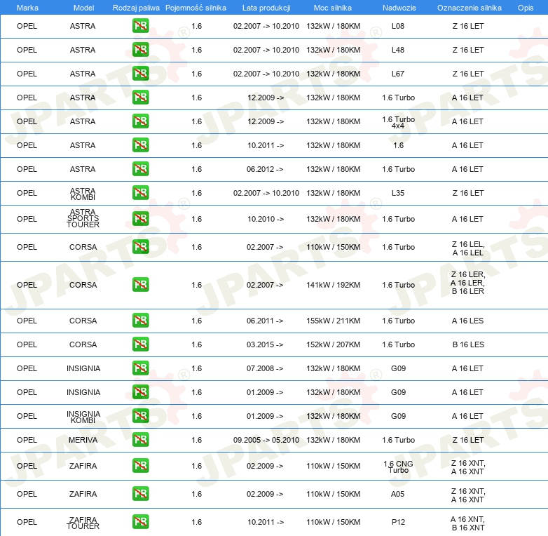Click the Rodzaj paliwa column header
Image resolution: width=548 pixels, height=536 pixels.
coord(136,8)
